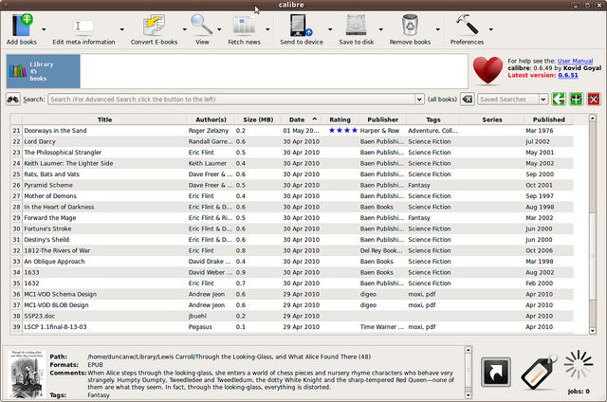Open View dropdown arrow
The width and height of the screenshot is (607, 402).
coord(219,29)
